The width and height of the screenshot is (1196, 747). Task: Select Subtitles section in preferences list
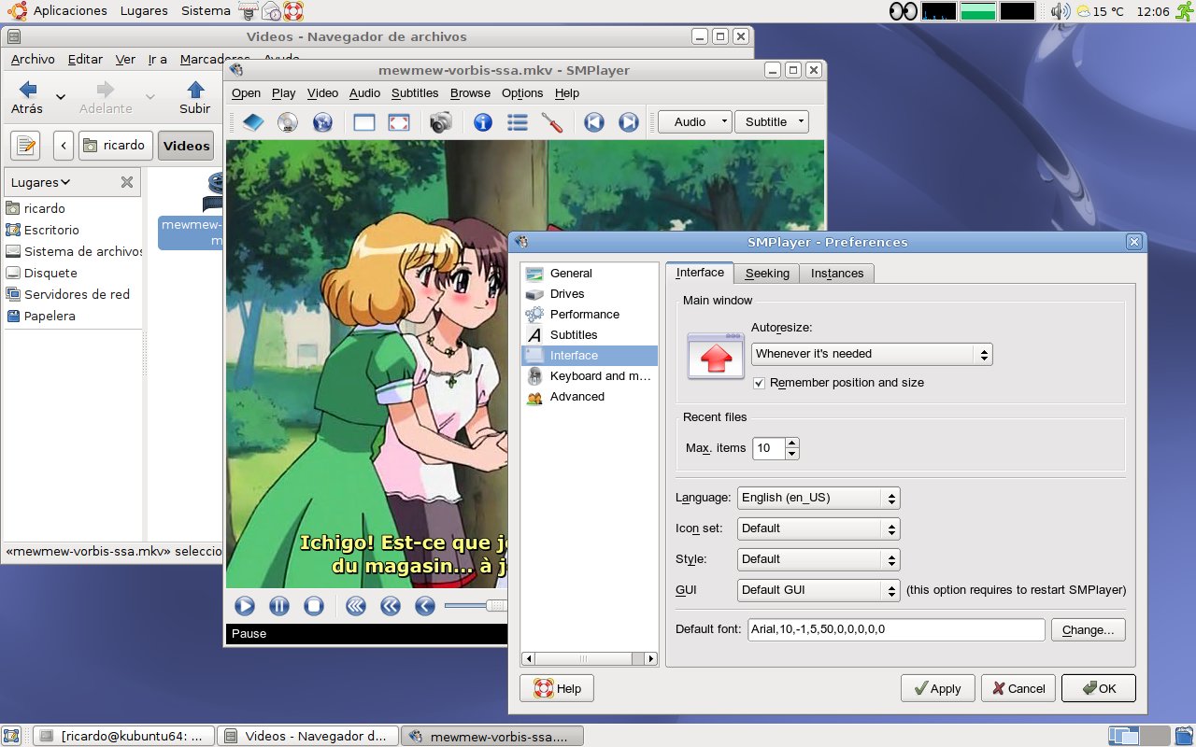[590, 335]
